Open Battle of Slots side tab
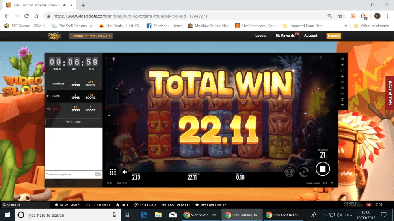The height and width of the screenshot is (221, 394). [390, 93]
